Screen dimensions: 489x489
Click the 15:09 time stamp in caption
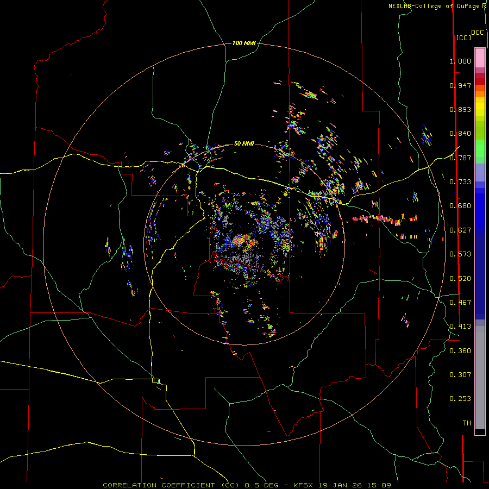379,485
